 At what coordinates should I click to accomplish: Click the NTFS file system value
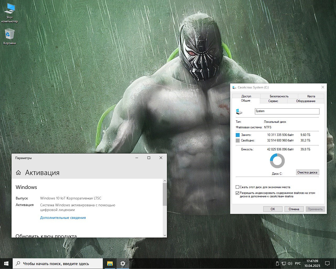click(268, 127)
